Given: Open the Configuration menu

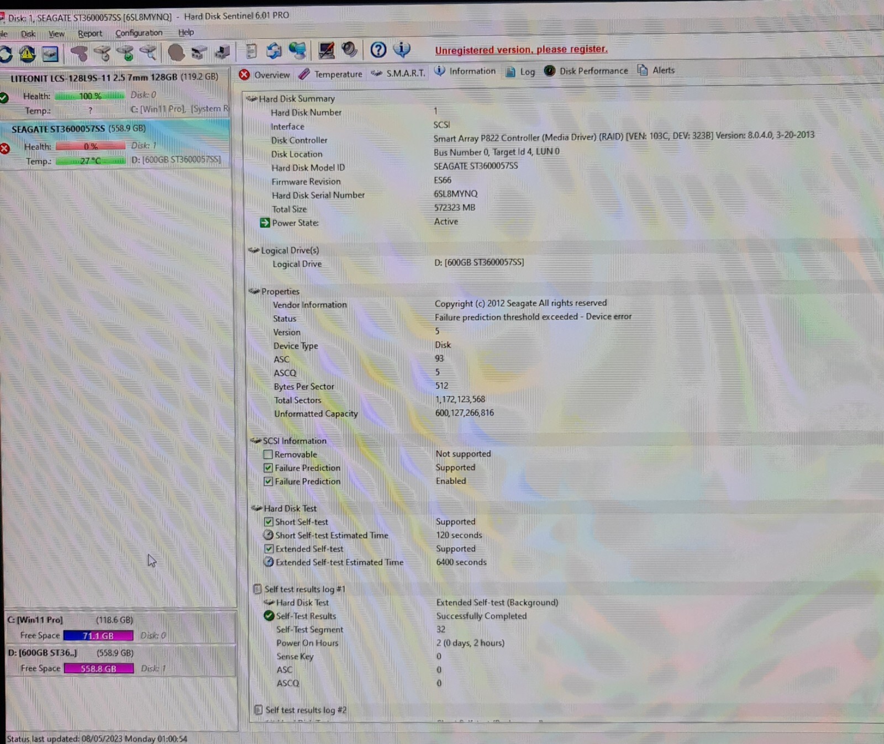Looking at the screenshot, I should (139, 33).
